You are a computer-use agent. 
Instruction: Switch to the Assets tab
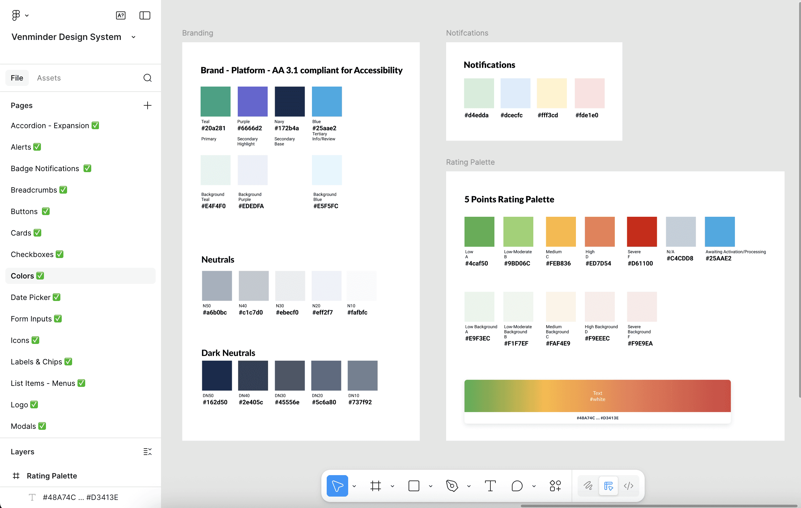click(49, 78)
